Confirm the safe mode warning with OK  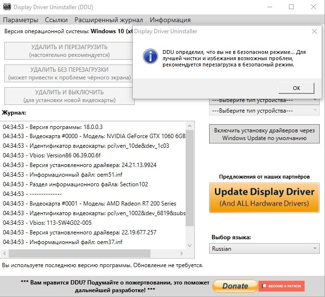296,88
